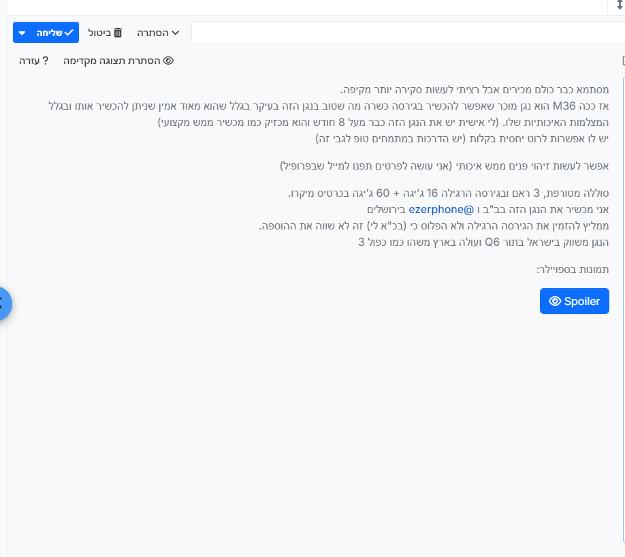The width and height of the screenshot is (625, 557).
Task: Click the eye icon beside הסתרת תצוגה מקדימה
Action: tap(168, 61)
